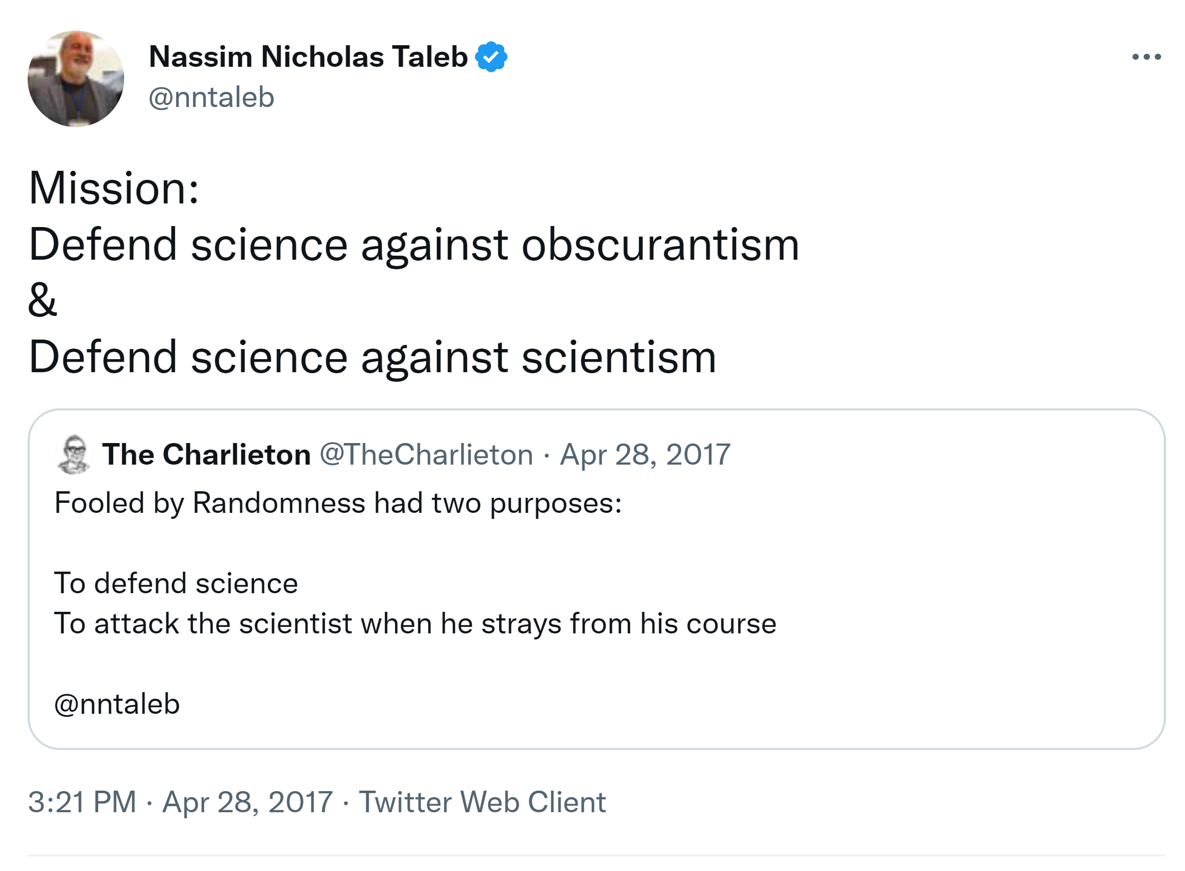The width and height of the screenshot is (1185, 871).
Task: Open the Nassim Nicholas Taleb display name
Action: click(x=308, y=57)
